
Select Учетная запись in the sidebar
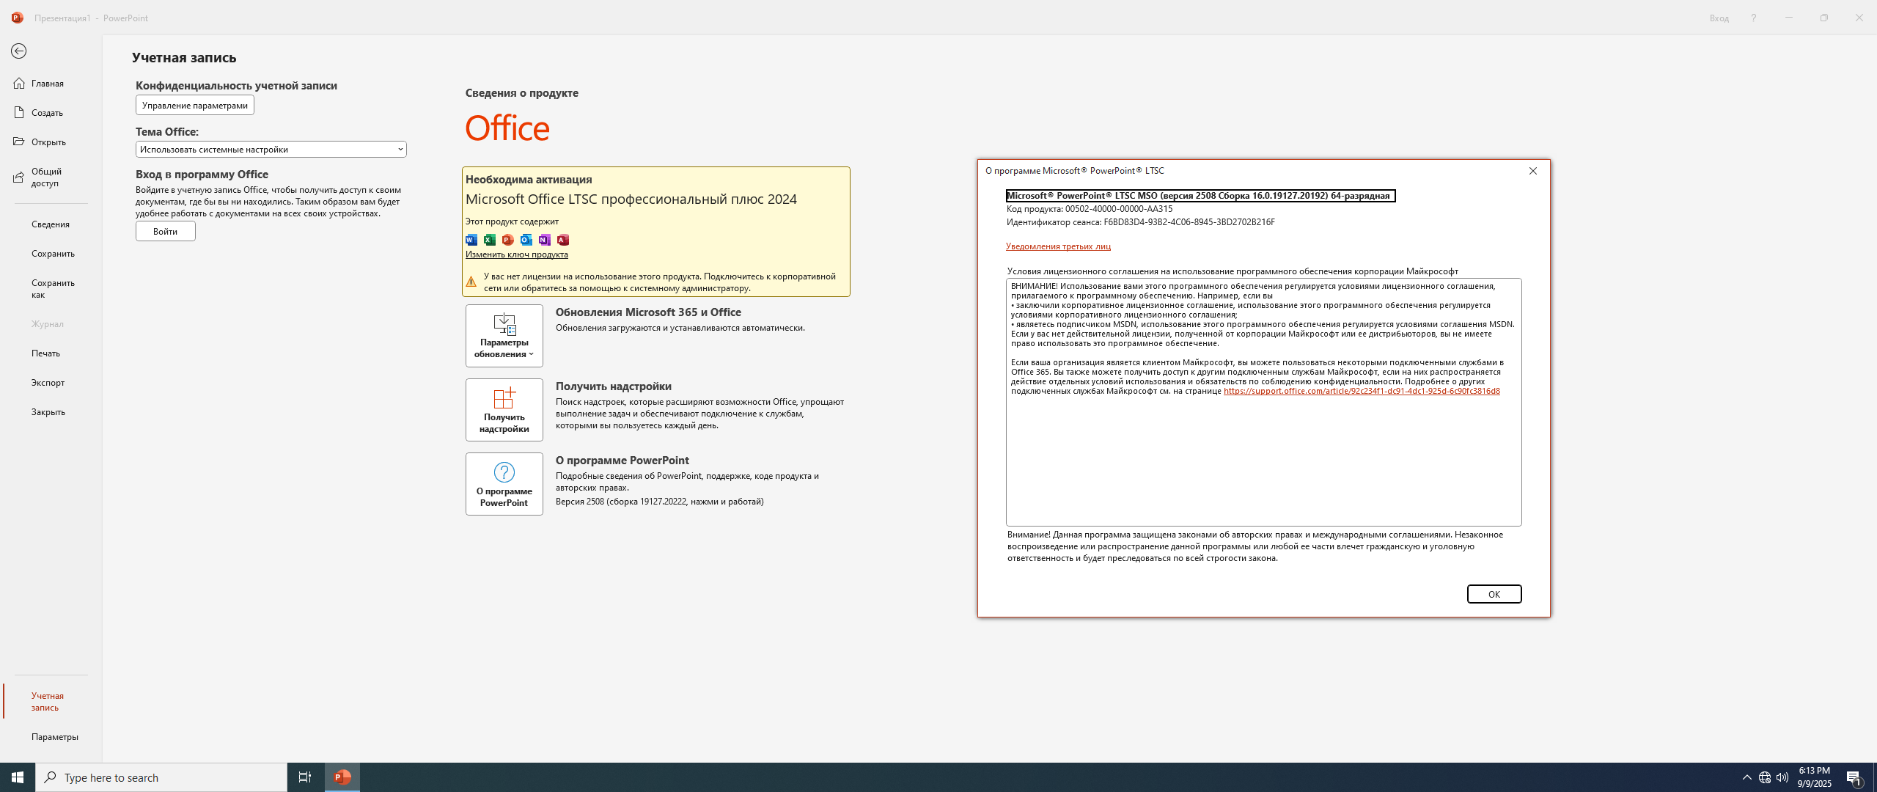(x=51, y=702)
